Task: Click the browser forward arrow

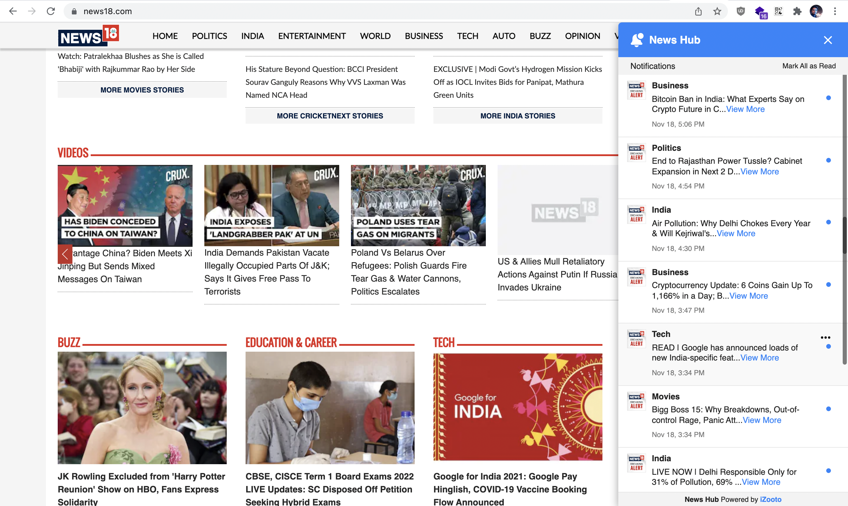Action: coord(32,11)
